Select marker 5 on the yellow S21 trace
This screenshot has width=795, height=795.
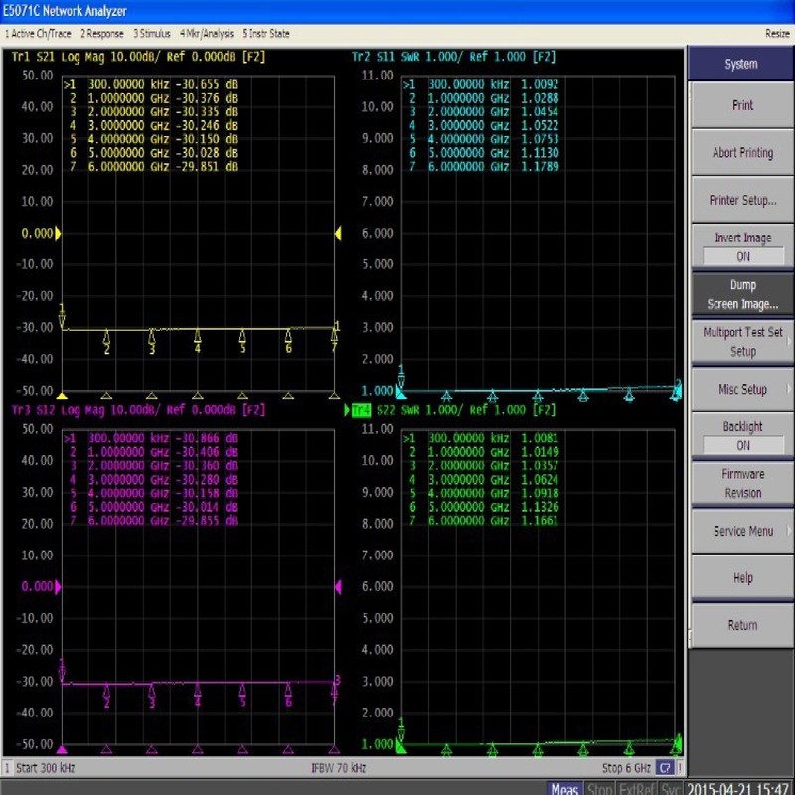(242, 340)
